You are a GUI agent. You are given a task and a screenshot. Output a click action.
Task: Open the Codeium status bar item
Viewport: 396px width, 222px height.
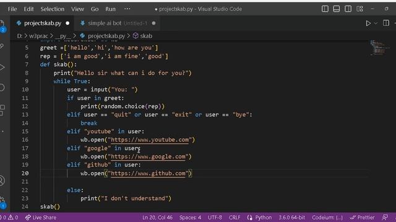coord(327,218)
